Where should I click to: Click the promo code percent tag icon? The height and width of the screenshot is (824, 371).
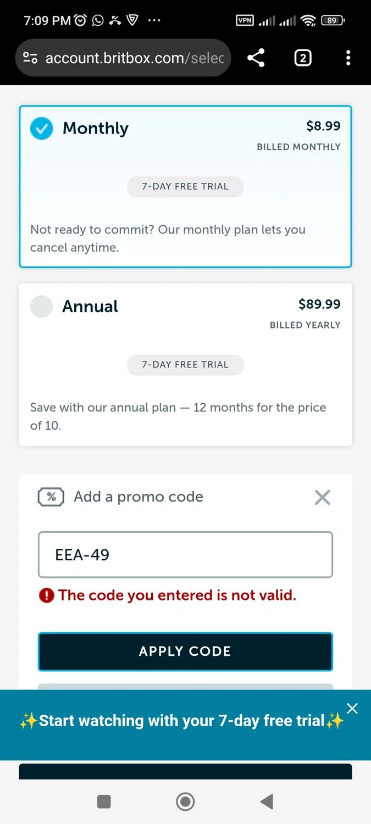pyautogui.click(x=51, y=497)
